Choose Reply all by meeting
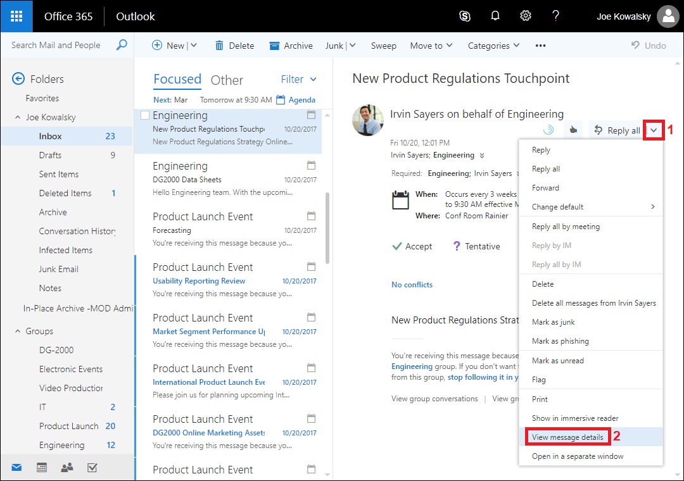684x481 pixels. coord(591,227)
